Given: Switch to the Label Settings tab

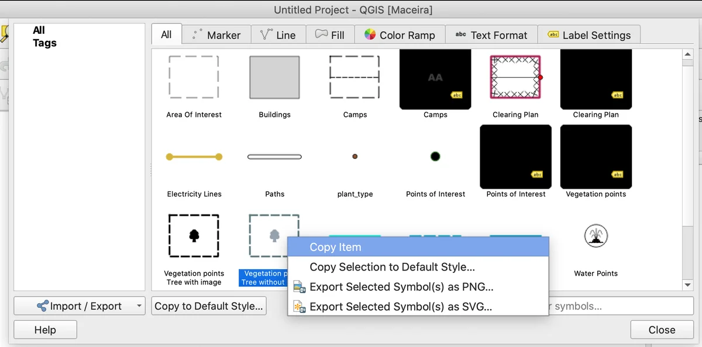Looking at the screenshot, I should 589,35.
